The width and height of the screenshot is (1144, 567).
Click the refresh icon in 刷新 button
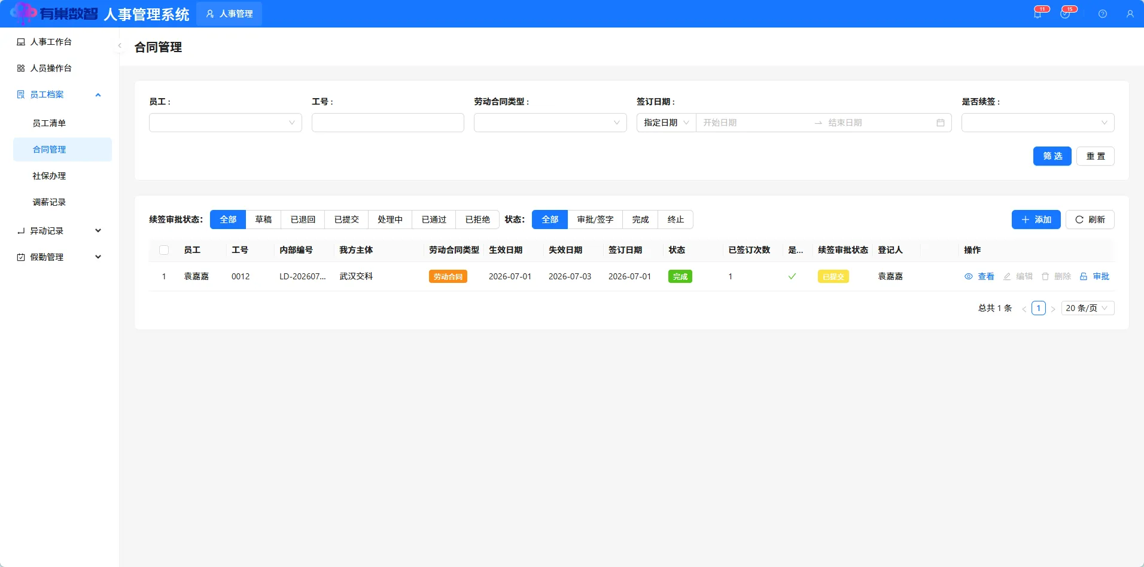pyautogui.click(x=1079, y=220)
